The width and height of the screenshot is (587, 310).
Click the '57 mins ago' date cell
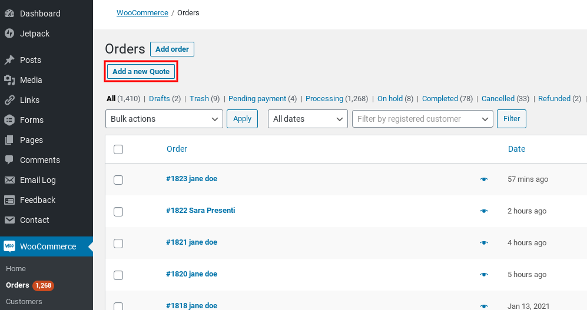(528, 179)
